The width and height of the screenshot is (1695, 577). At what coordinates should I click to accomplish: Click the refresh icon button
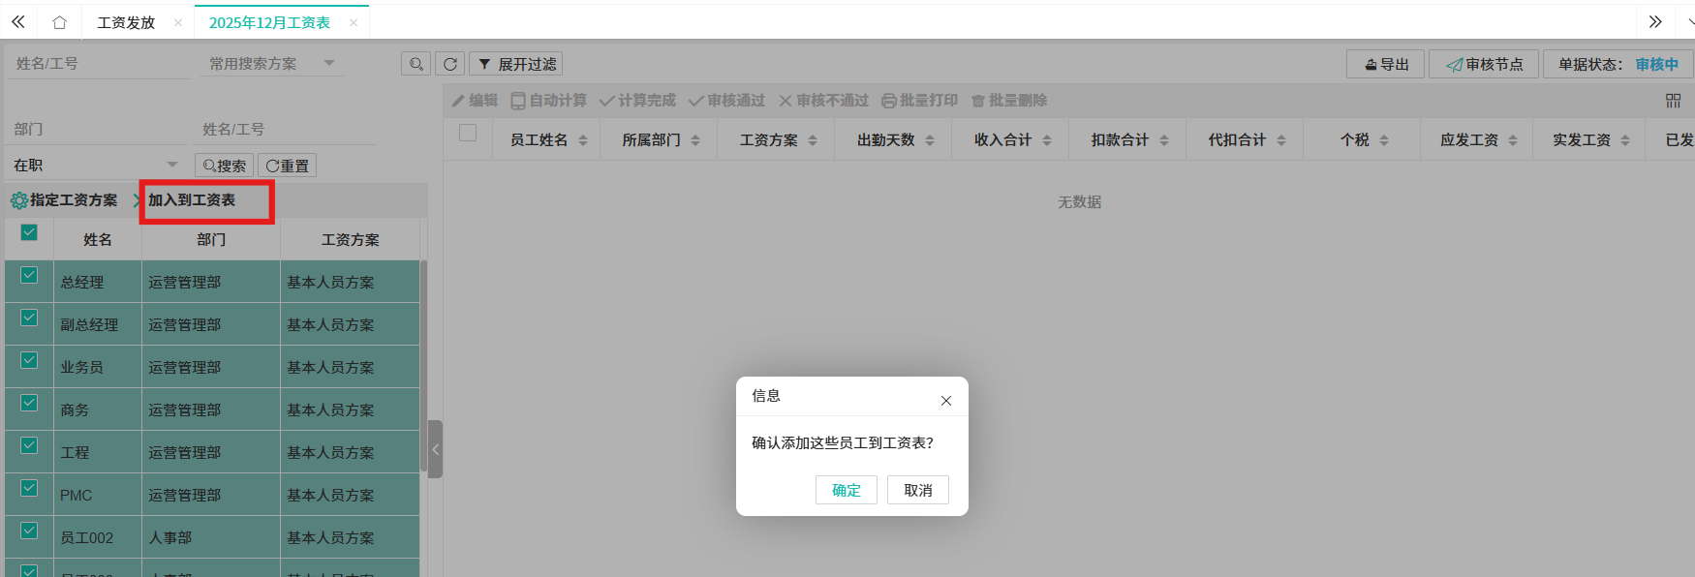pos(450,64)
